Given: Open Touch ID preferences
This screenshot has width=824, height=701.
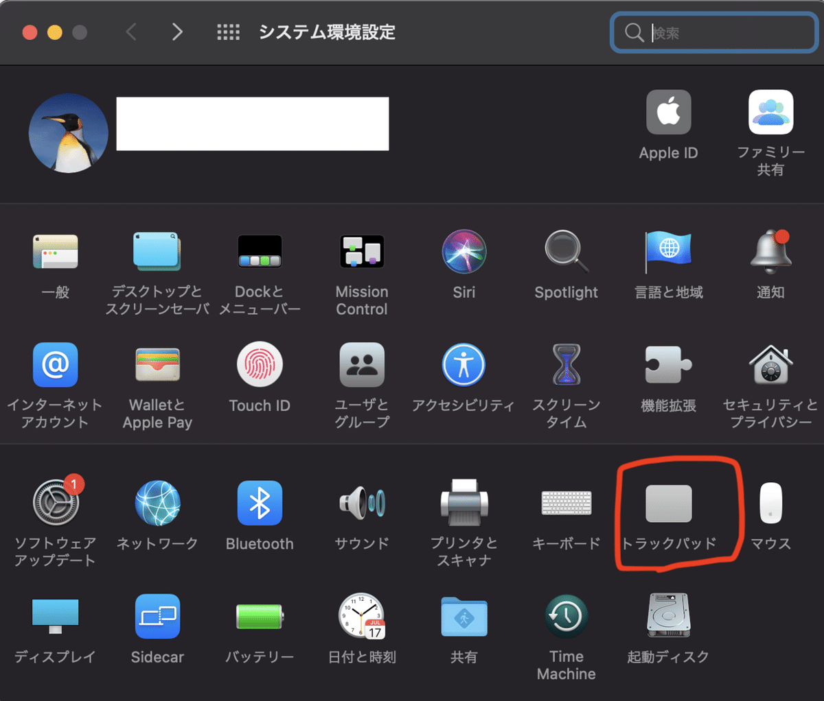Looking at the screenshot, I should [260, 365].
